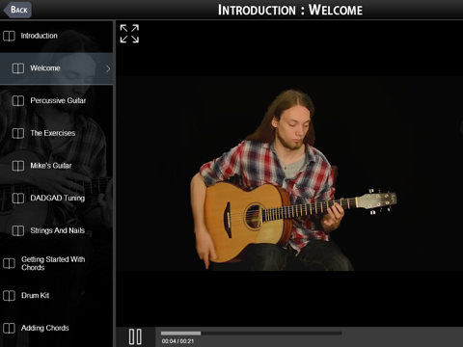Image resolution: width=463 pixels, height=347 pixels.
Task: Open the Mike's Guitar lesson
Action: click(x=56, y=166)
